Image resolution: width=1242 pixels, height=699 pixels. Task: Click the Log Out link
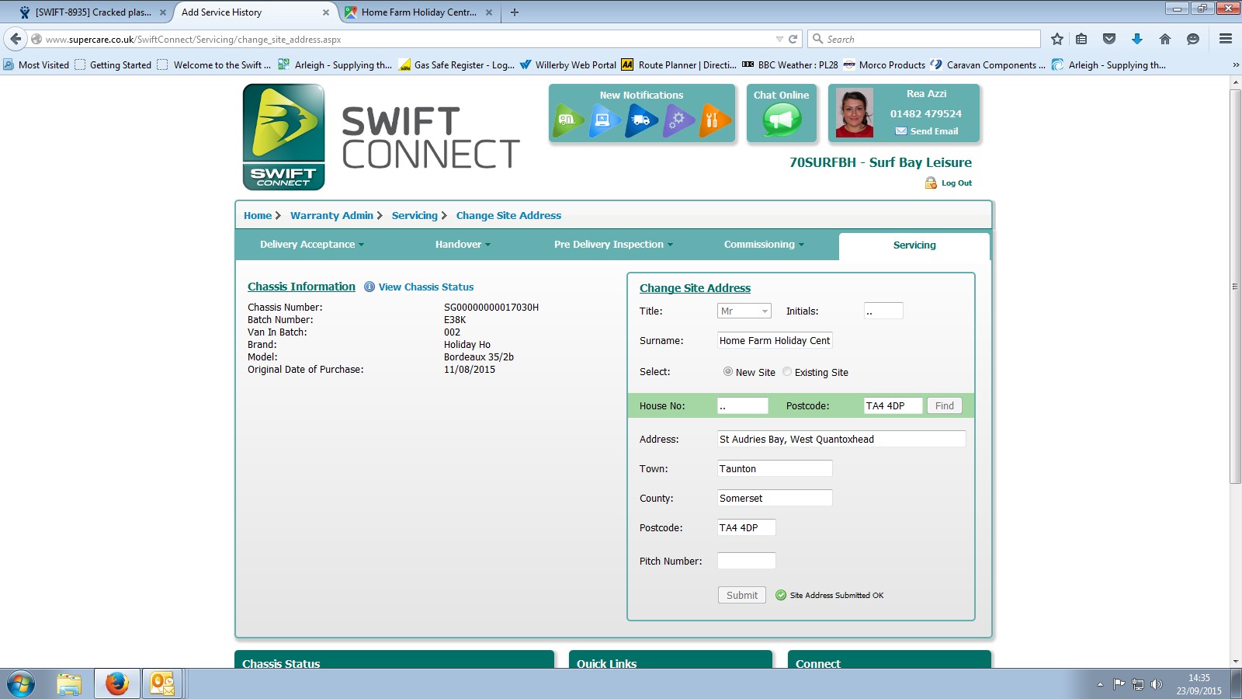point(956,183)
